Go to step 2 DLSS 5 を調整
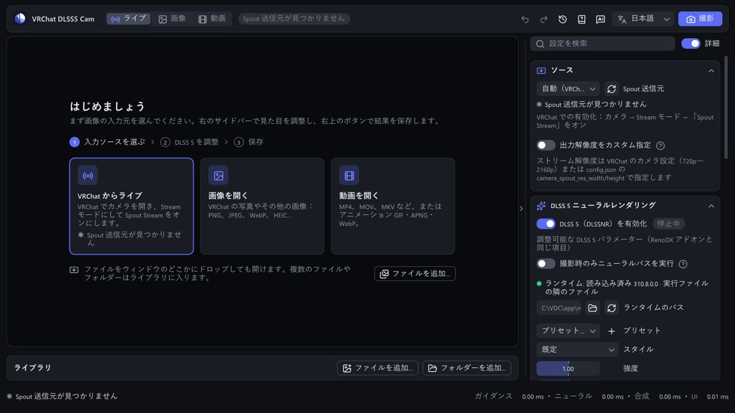 [189, 142]
